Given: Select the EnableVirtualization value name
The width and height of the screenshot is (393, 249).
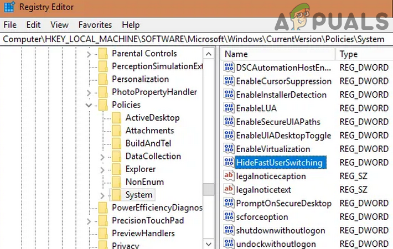Looking at the screenshot, I should tap(273, 149).
